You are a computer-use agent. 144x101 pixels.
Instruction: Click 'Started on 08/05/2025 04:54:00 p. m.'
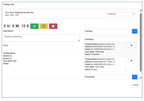[x=100, y=47]
